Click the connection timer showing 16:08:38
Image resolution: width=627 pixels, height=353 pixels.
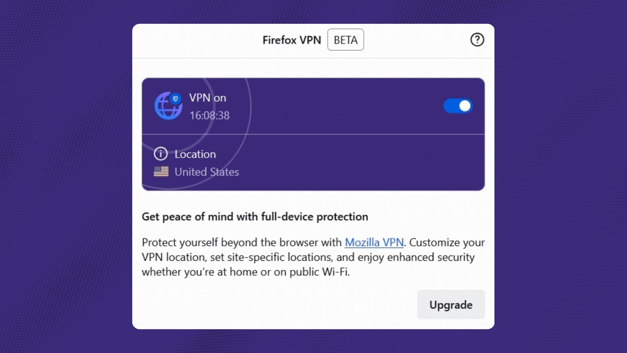click(209, 115)
